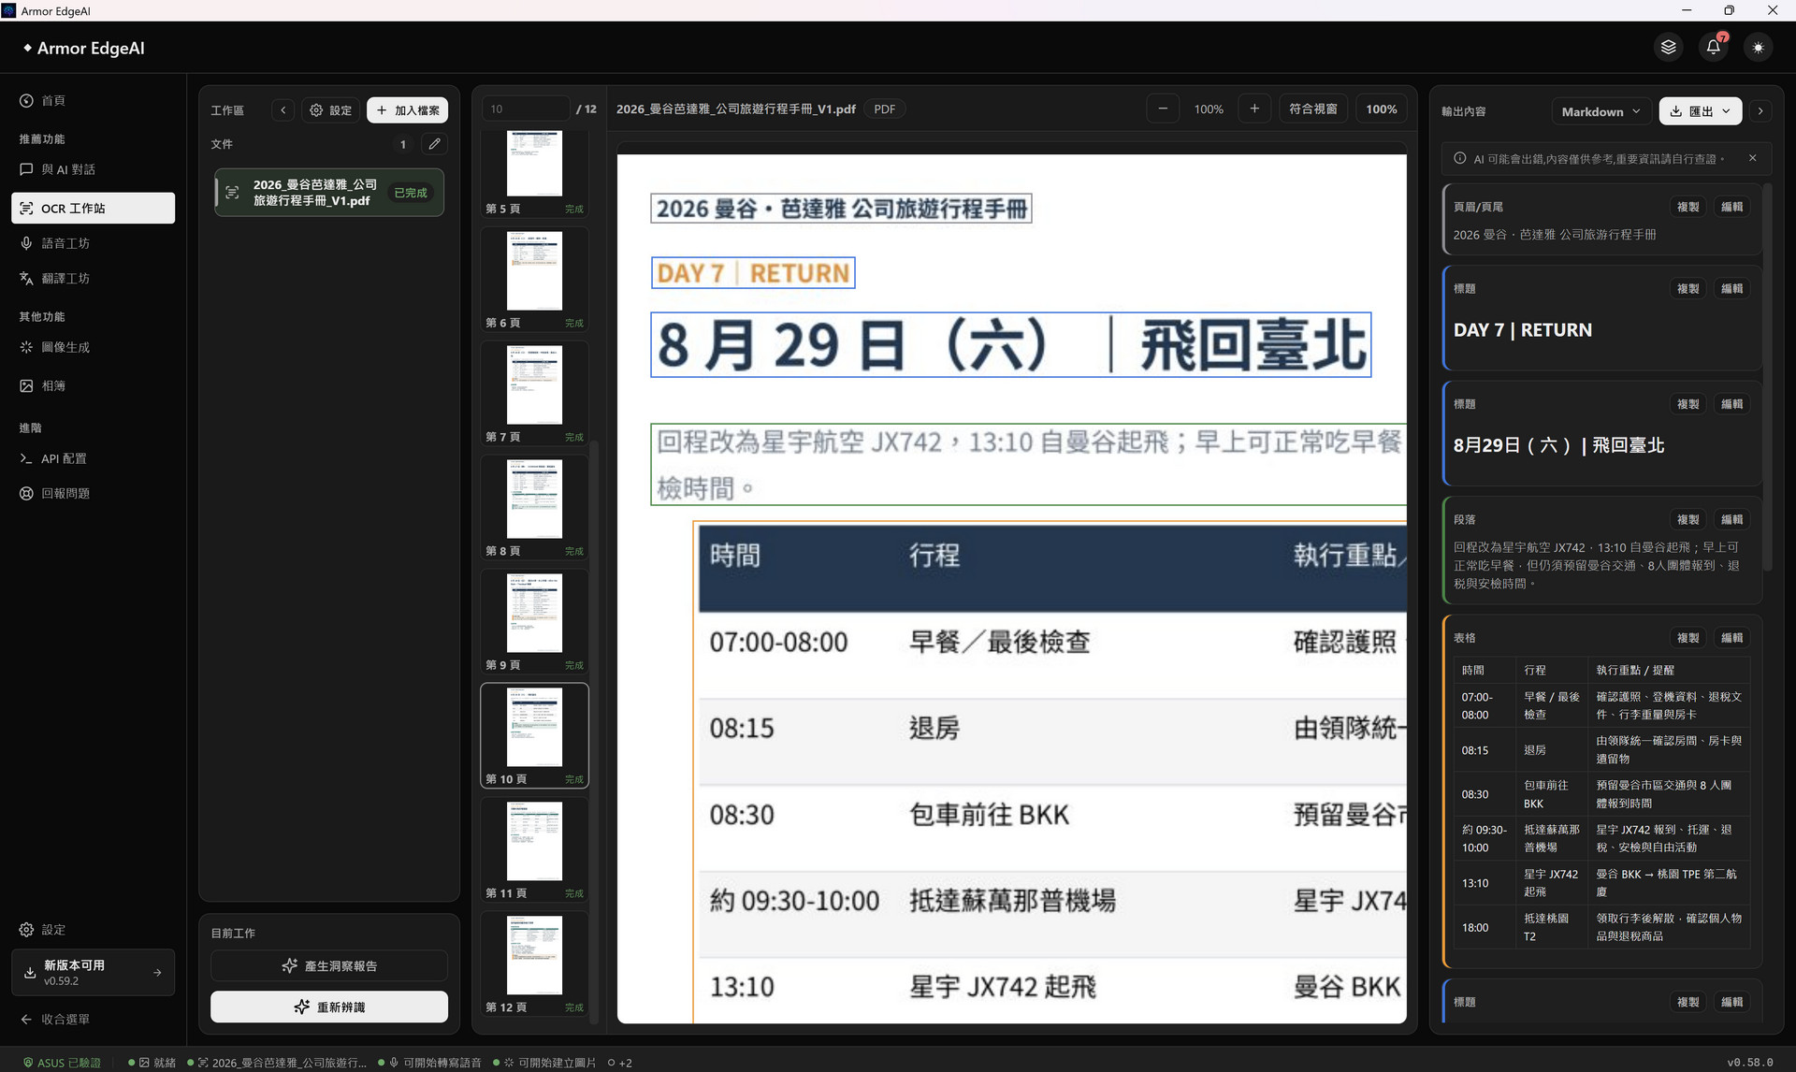Click the Armor EdgeAI logo
Image resolution: width=1796 pixels, height=1072 pixels.
[x=84, y=48]
